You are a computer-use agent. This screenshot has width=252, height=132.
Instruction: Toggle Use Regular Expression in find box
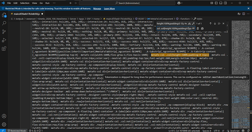click(x=193, y=24)
